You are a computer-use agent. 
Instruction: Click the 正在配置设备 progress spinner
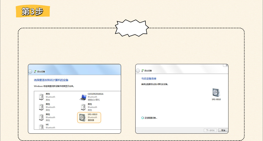click(x=143, y=118)
